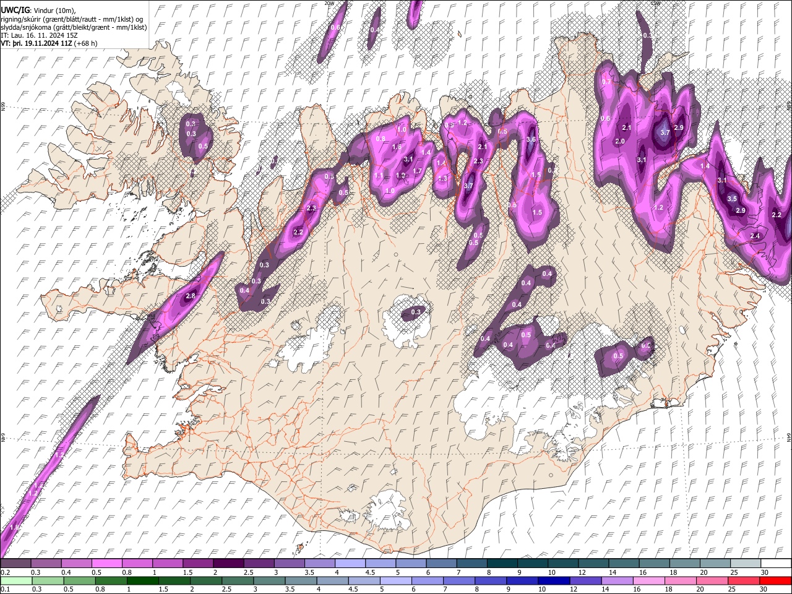Image resolution: width=792 pixels, height=594 pixels.
Task: Click the '30' label on the snow scale
Action: click(764, 572)
